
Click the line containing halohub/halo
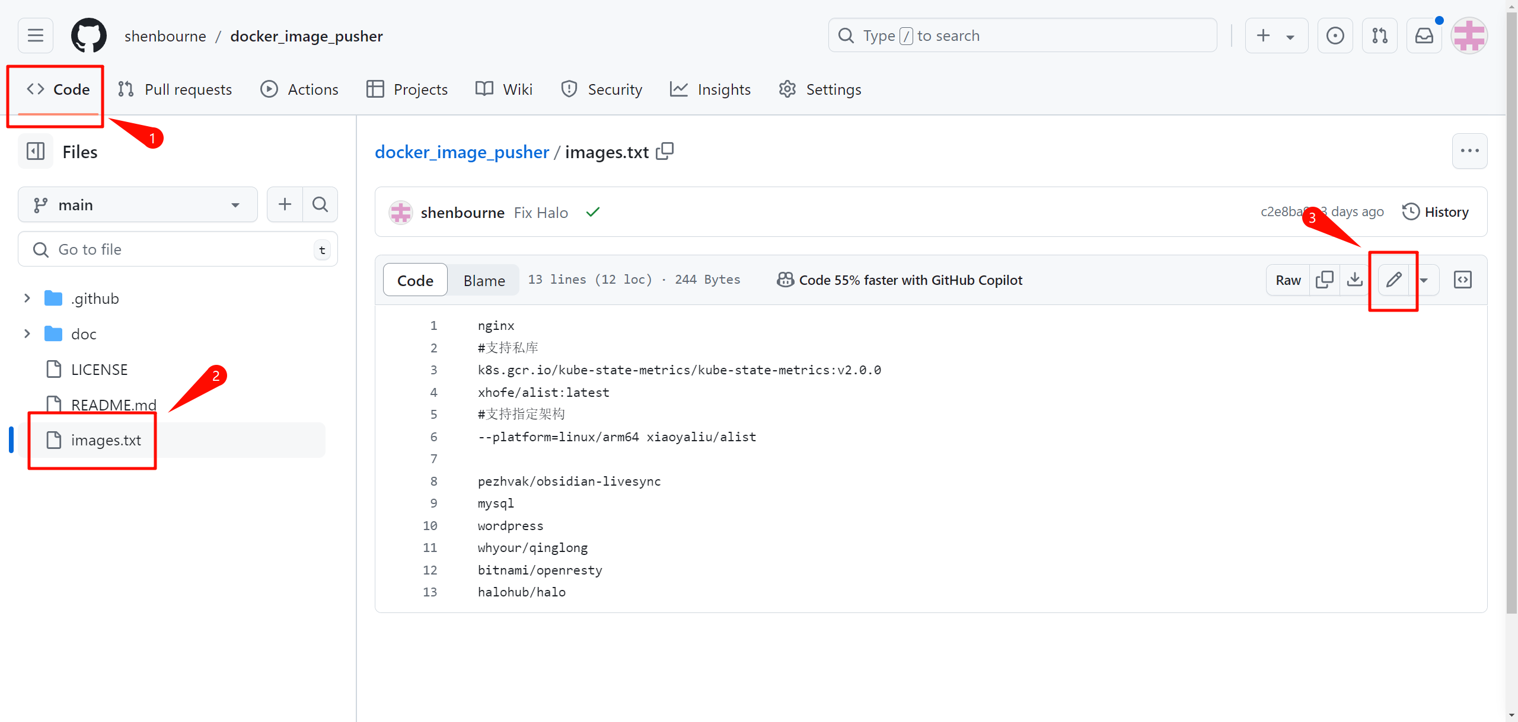(522, 592)
